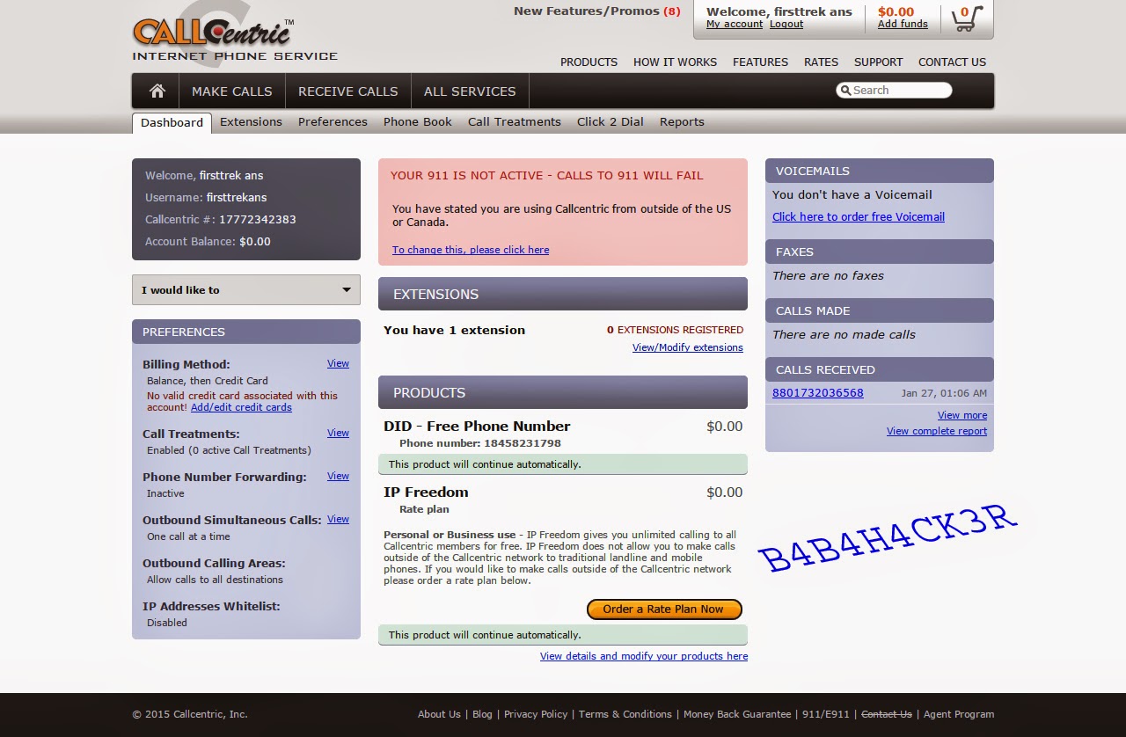Select DID phone number 18458231798
Viewport: 1126px width, 737px height.
[x=523, y=443]
